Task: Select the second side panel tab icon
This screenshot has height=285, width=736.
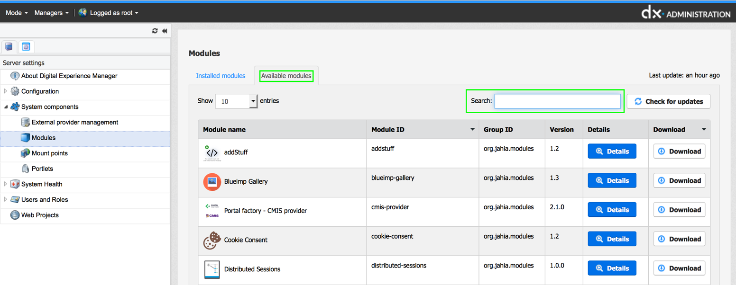Action: point(26,47)
